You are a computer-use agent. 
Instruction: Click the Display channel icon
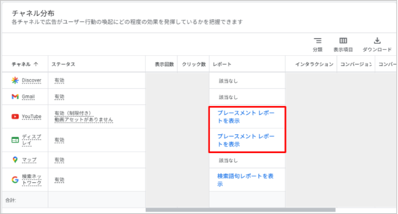point(15,139)
